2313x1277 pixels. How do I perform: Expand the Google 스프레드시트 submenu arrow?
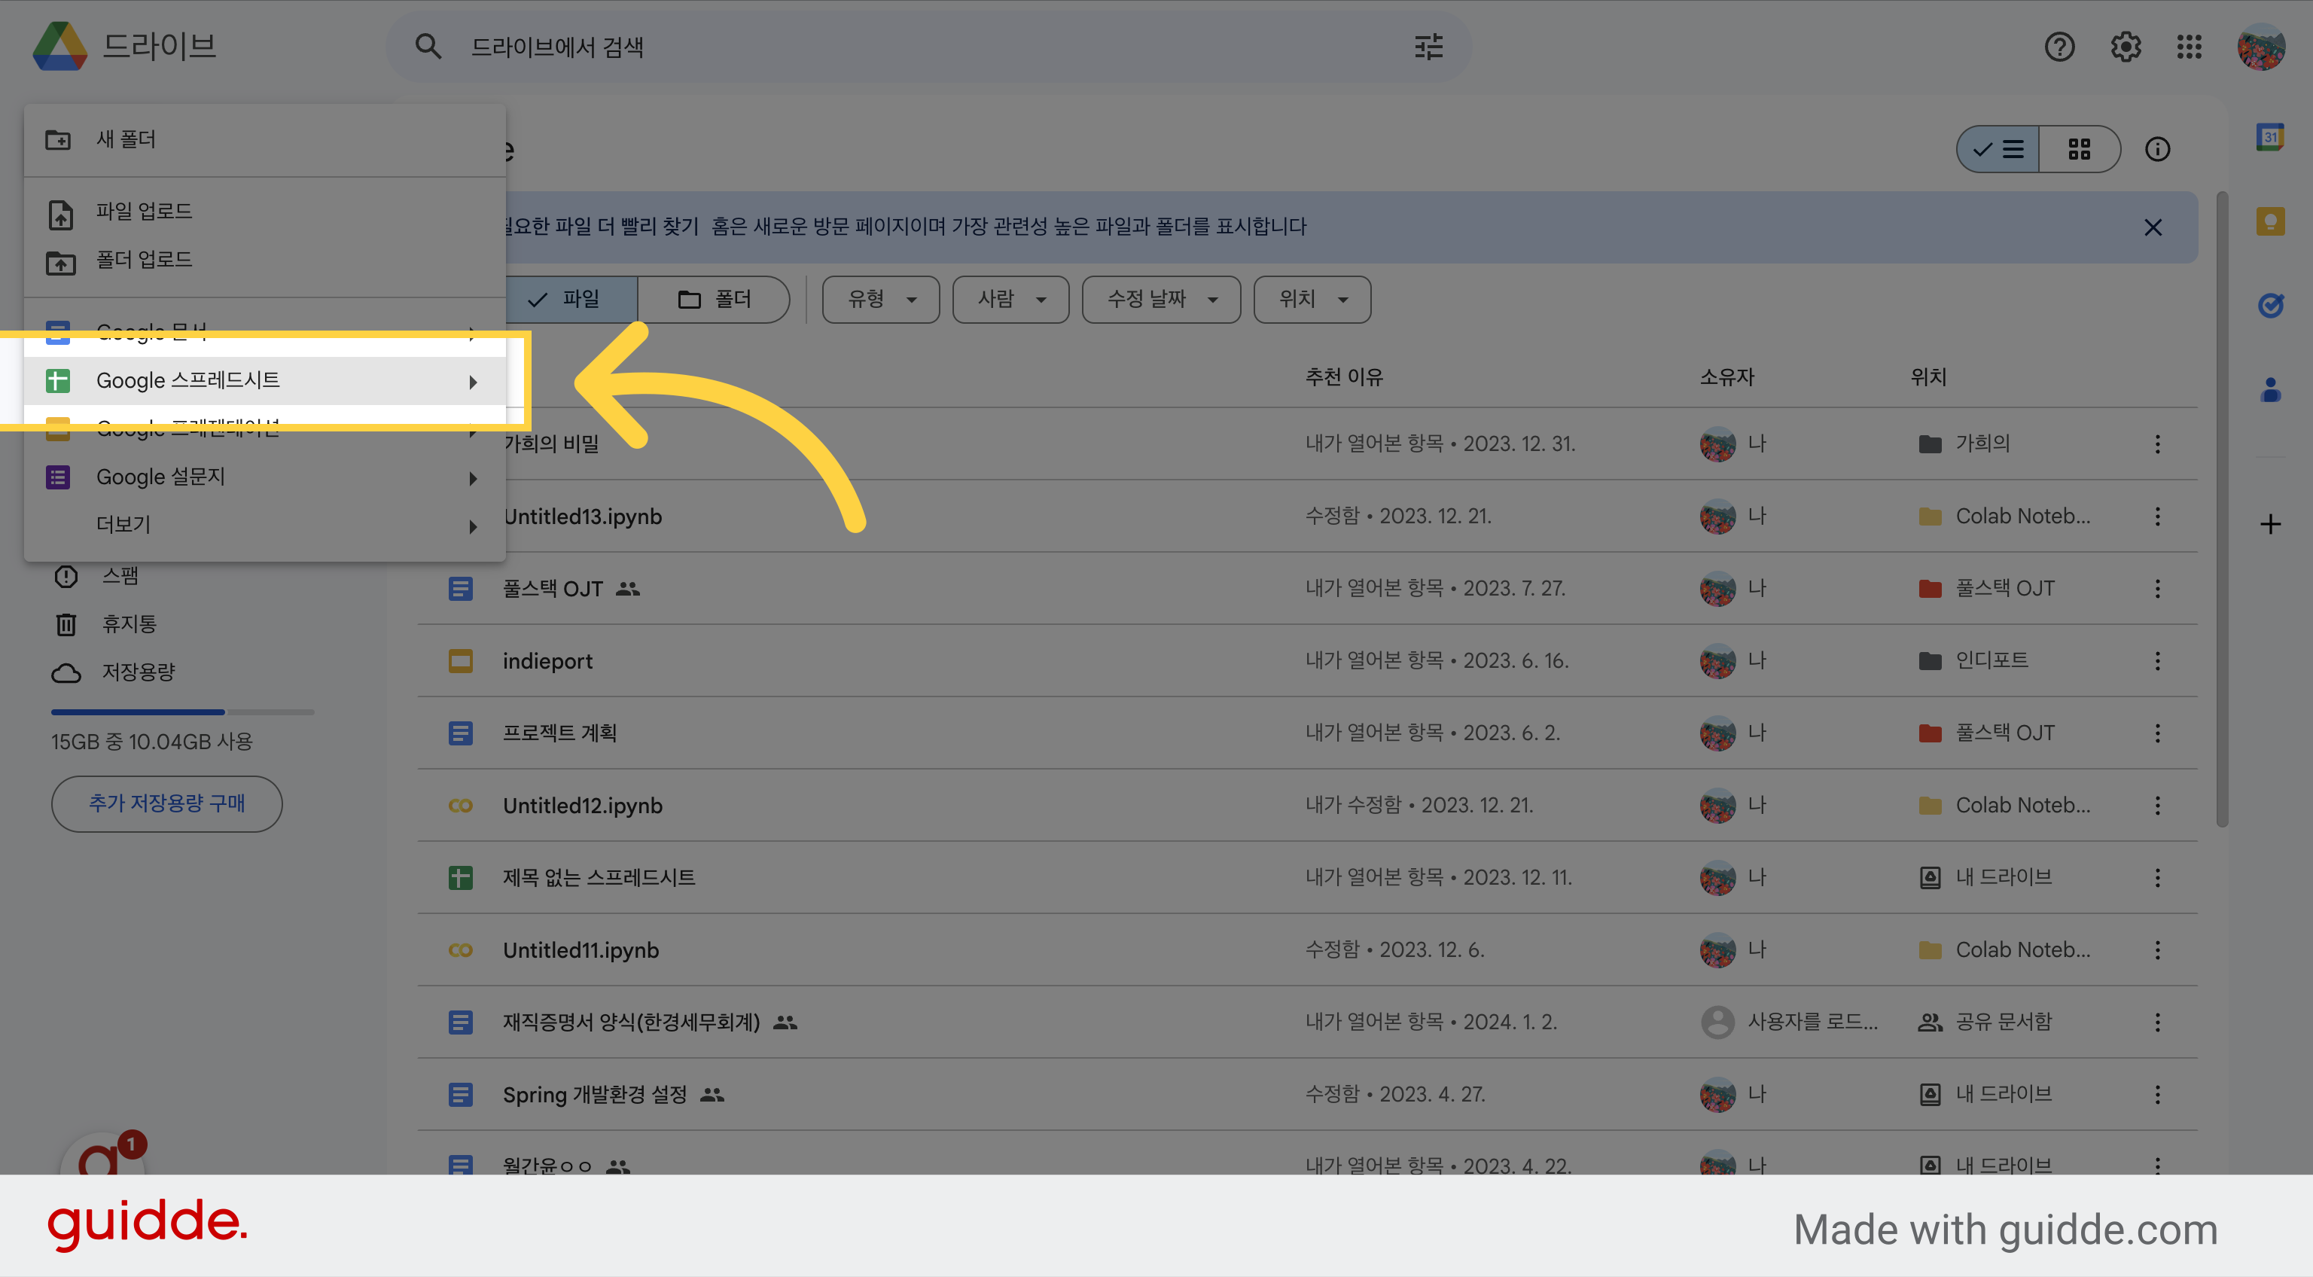473,382
